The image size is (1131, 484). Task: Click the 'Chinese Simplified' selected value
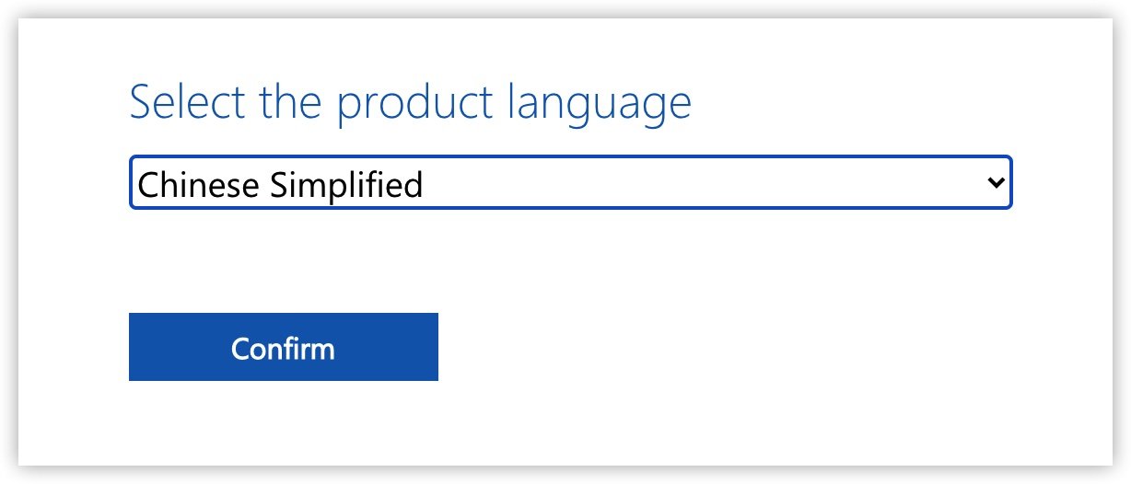pos(279,185)
